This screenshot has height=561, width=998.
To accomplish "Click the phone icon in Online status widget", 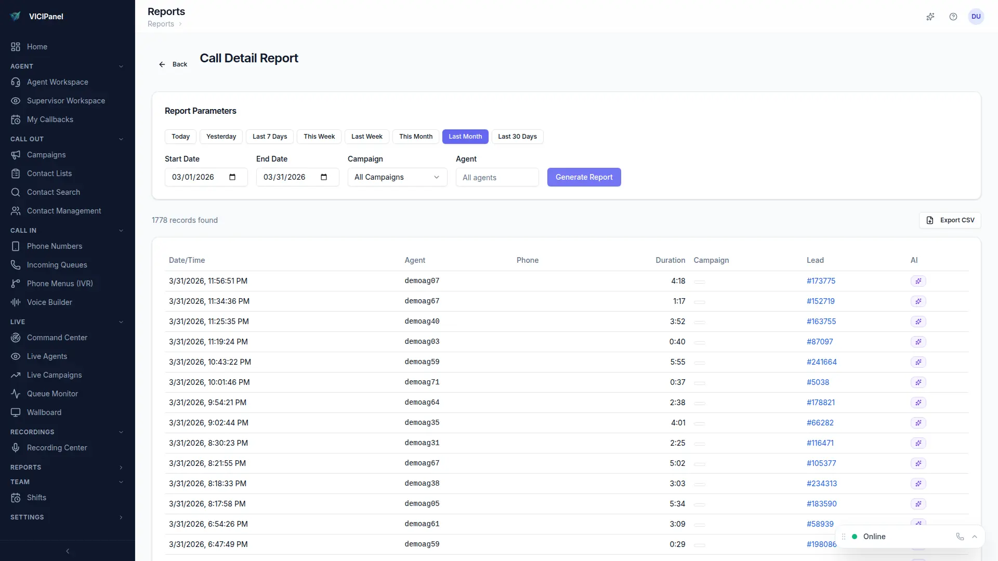I will [960, 537].
